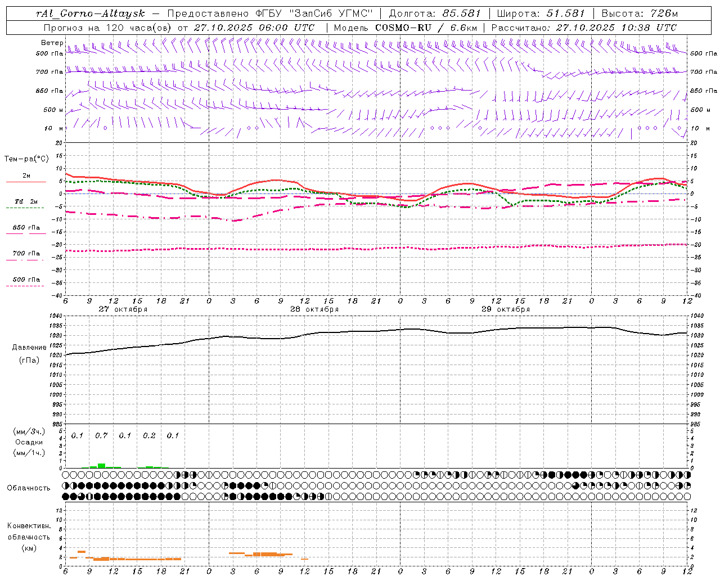Select the Тем-ра(°C) temperature legend title
This screenshot has width=720, height=576.
click(x=26, y=159)
